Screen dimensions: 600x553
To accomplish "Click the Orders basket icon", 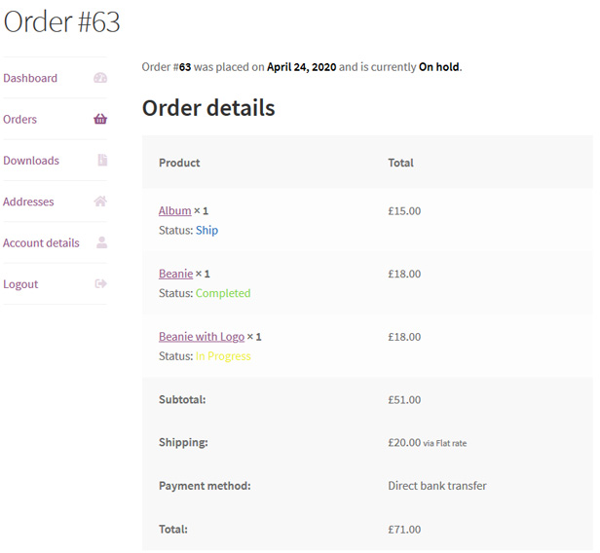I will click(100, 119).
